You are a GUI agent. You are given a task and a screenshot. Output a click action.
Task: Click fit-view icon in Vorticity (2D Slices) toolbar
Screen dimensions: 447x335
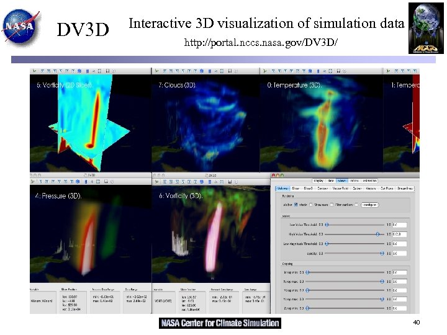pos(99,71)
